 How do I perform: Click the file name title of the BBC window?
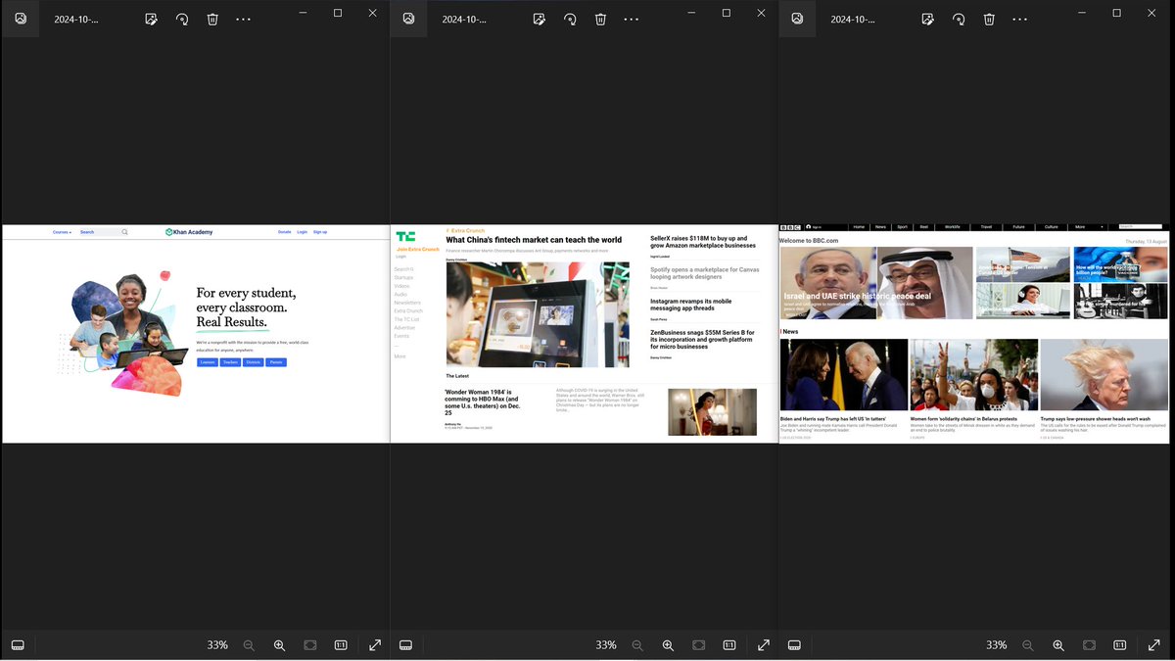tap(853, 19)
